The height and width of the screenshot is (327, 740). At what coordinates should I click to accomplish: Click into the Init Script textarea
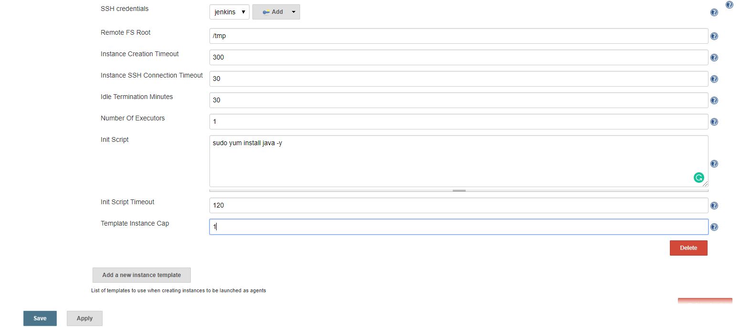(x=459, y=161)
